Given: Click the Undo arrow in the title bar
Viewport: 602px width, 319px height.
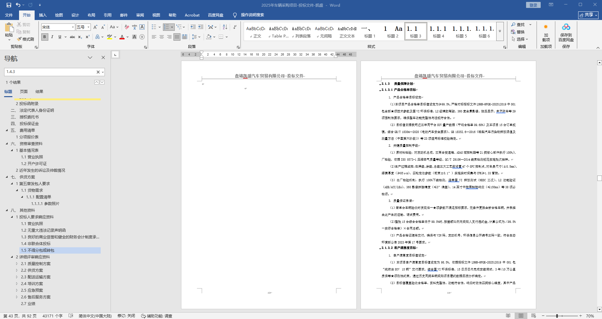Looking at the screenshot, I should 18,5.
